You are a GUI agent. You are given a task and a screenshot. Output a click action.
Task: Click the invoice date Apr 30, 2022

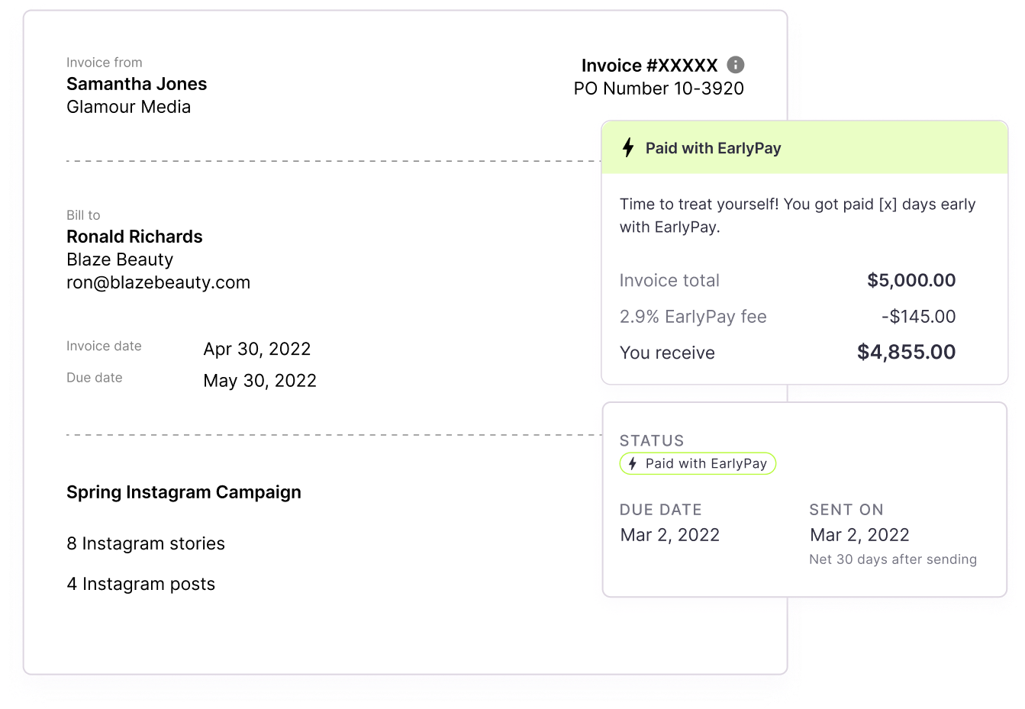(257, 349)
